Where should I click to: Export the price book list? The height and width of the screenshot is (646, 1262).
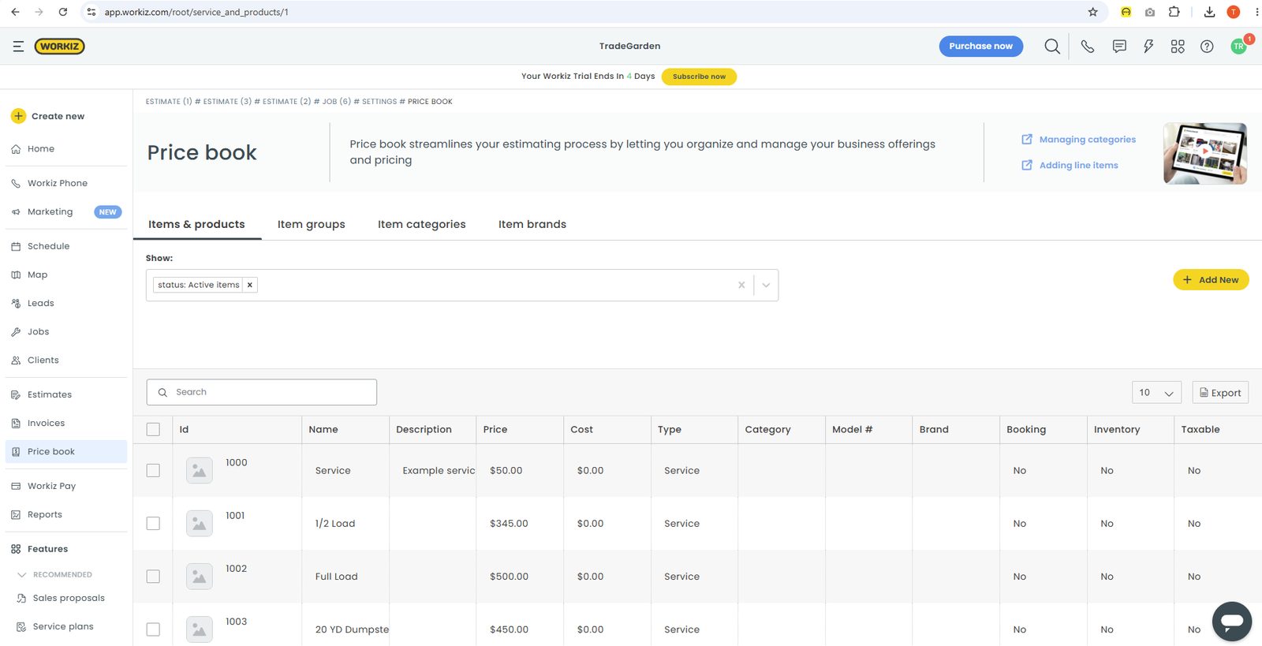coord(1220,393)
